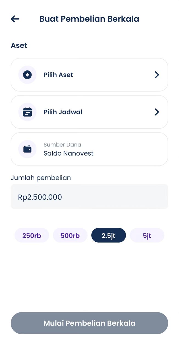This screenshot has width=179, height=352.
Task: Click the Sumber Dana caption
Action: pyautogui.click(x=62, y=145)
